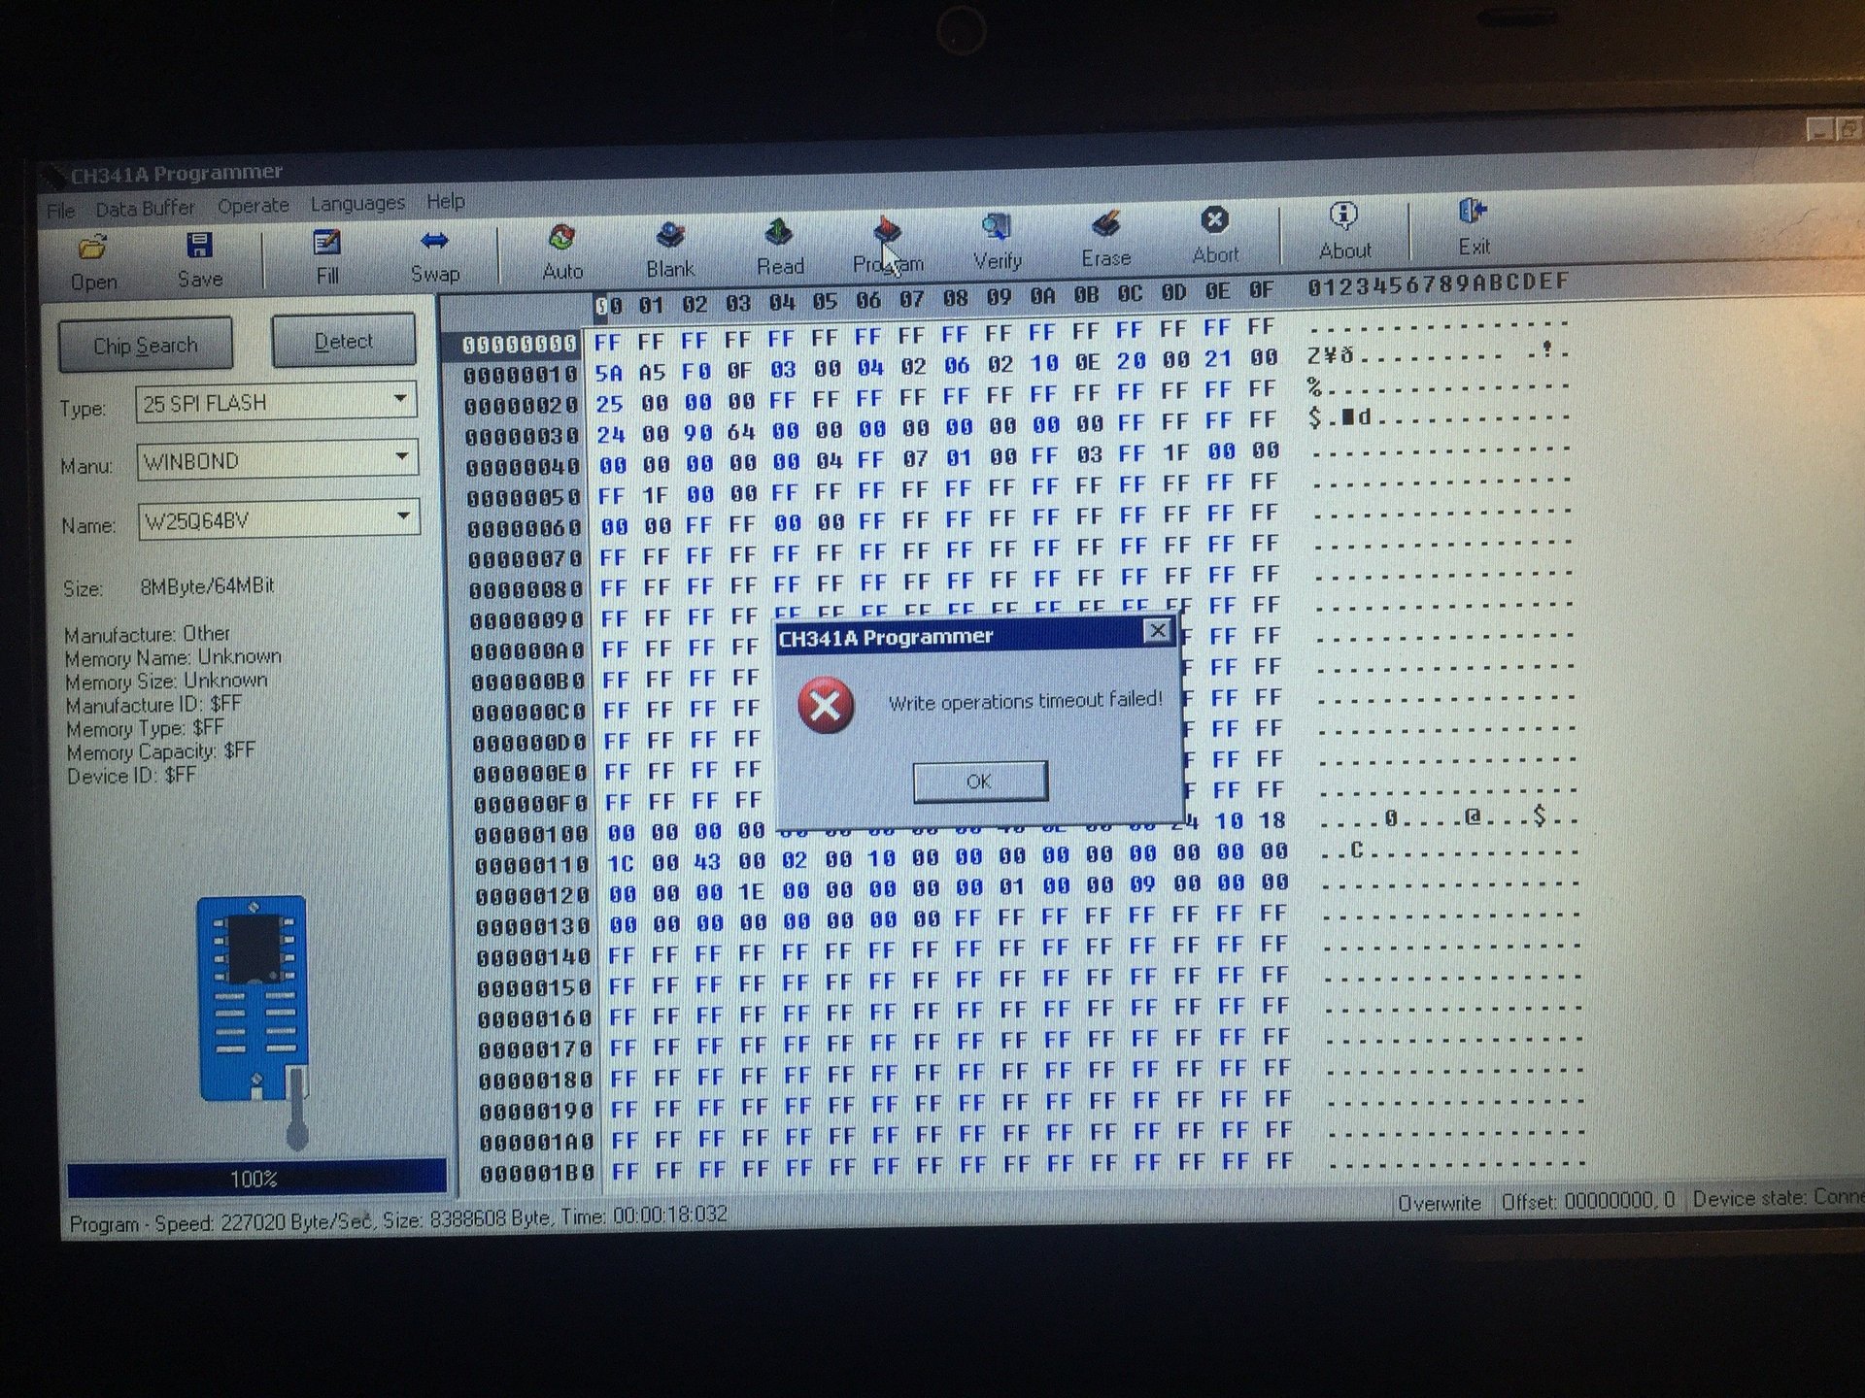The width and height of the screenshot is (1865, 1398).
Task: Click the Chip Search button
Action: [146, 345]
